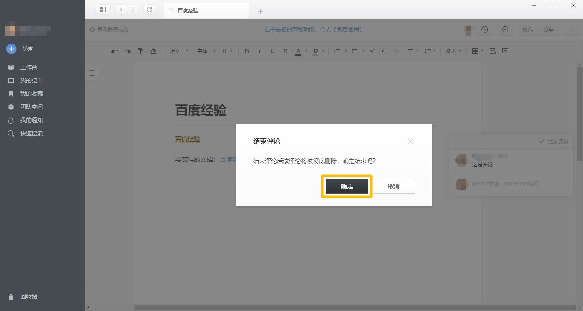Image resolution: width=583 pixels, height=311 pixels.
Task: Undo the last edit
Action: coord(114,51)
